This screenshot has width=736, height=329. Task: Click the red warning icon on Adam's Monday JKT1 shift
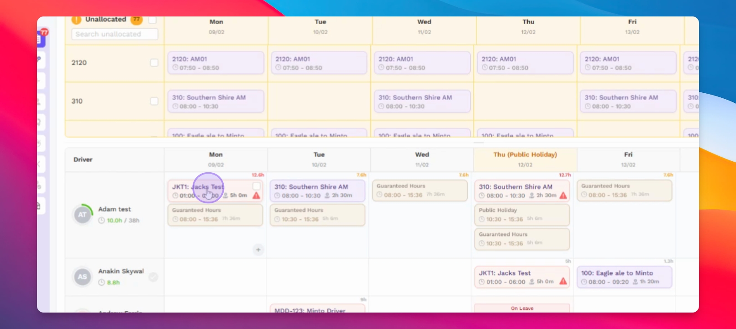point(257,196)
